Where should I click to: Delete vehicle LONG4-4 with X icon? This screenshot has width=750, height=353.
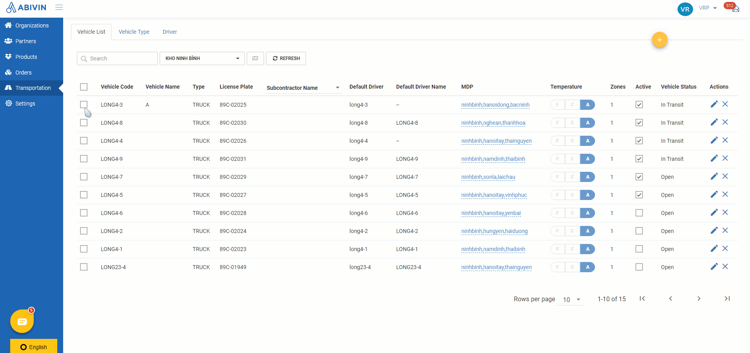pyautogui.click(x=725, y=140)
